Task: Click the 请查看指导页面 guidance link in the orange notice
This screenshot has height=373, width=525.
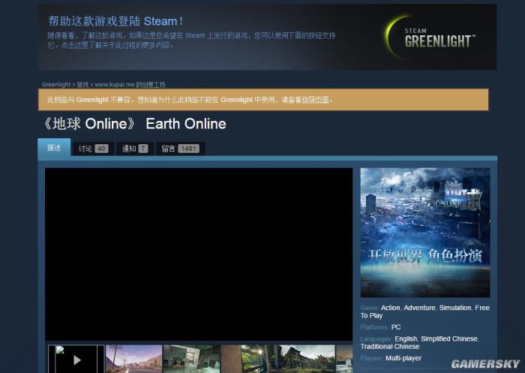Action: (307, 100)
